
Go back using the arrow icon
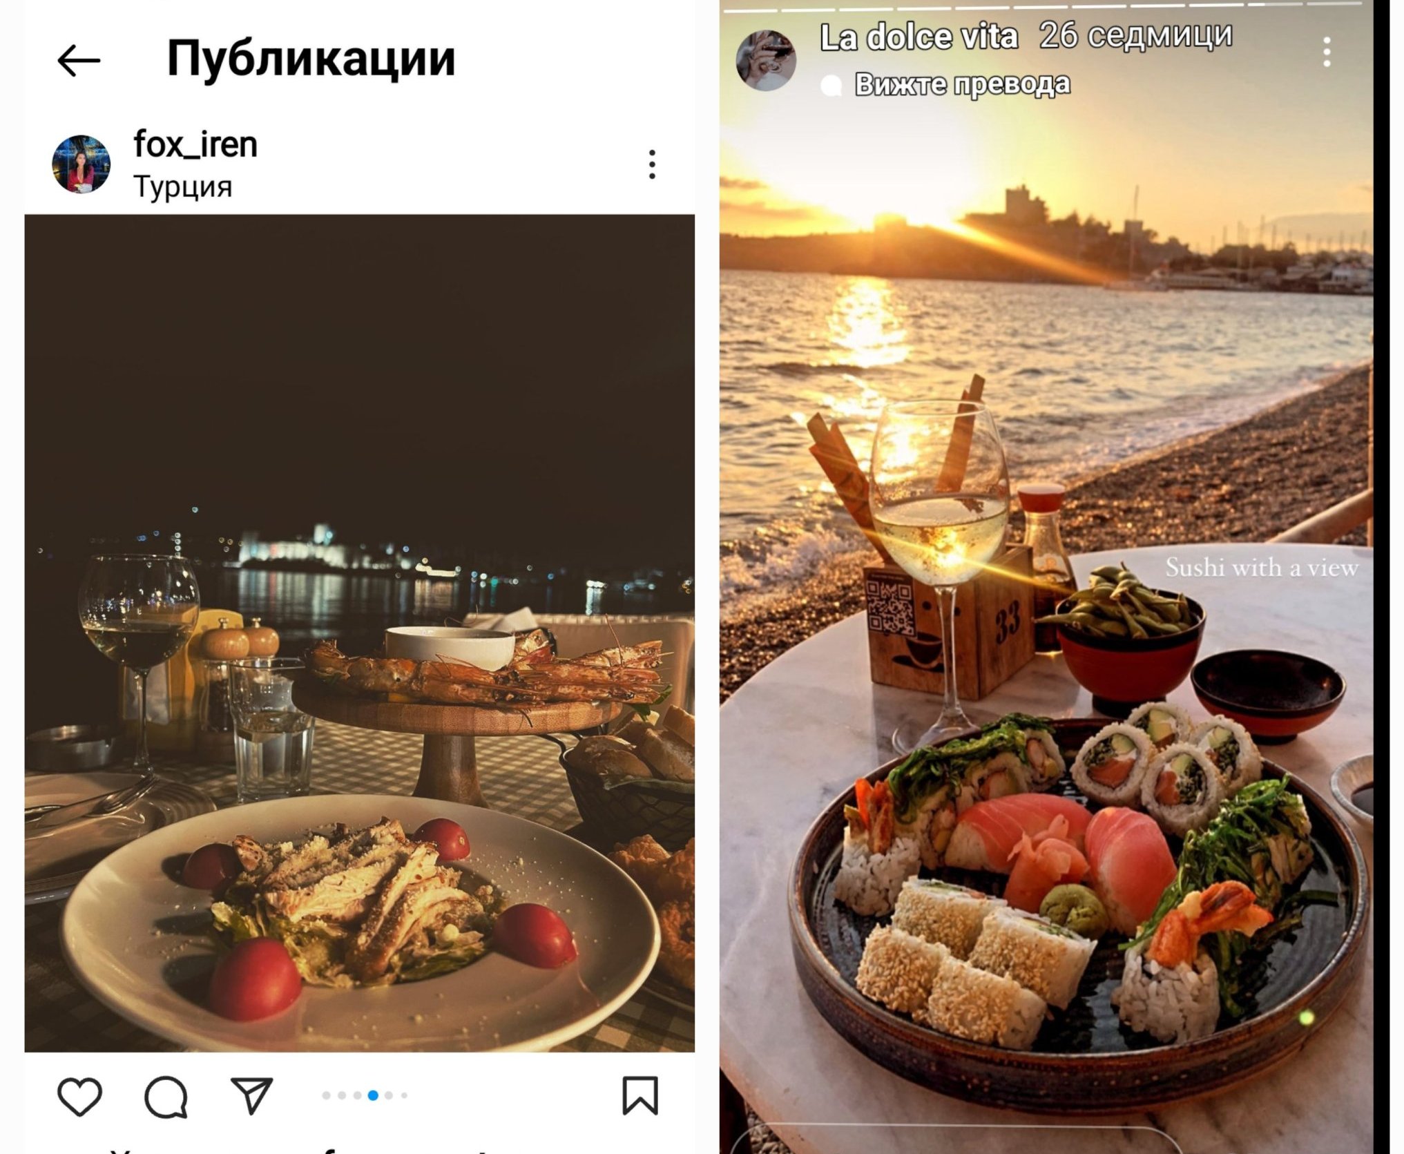(79, 61)
